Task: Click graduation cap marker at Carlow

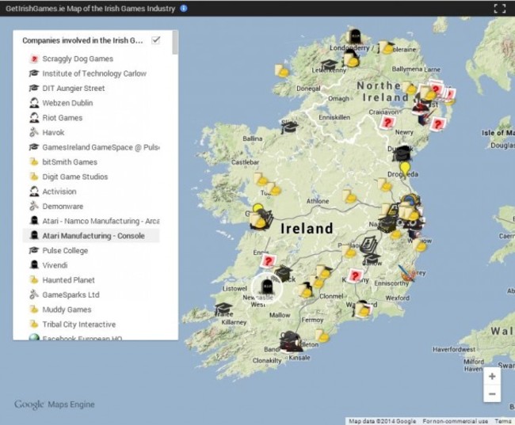Action: (372, 258)
